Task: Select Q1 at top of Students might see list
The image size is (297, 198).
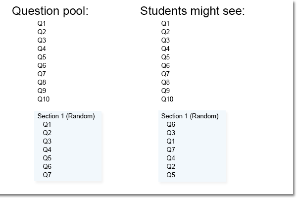Action: tap(165, 23)
